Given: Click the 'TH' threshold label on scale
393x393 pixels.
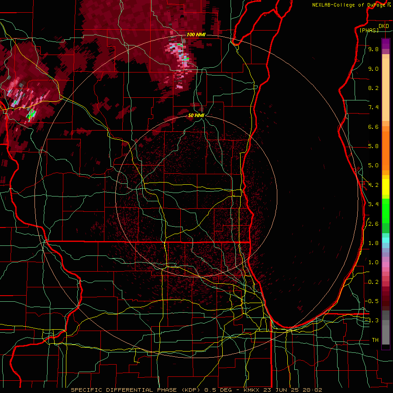Looking at the screenshot, I should click(375, 340).
